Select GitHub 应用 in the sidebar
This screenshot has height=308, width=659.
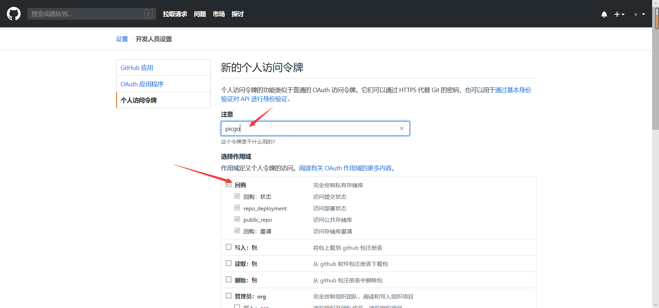pyautogui.click(x=163, y=68)
